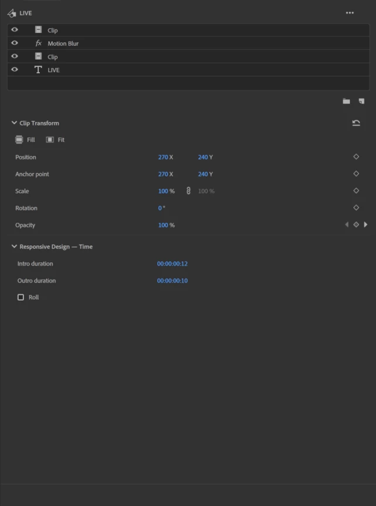Toggle the Scale keyframe diamond
This screenshot has height=506, width=376.
tap(356, 191)
